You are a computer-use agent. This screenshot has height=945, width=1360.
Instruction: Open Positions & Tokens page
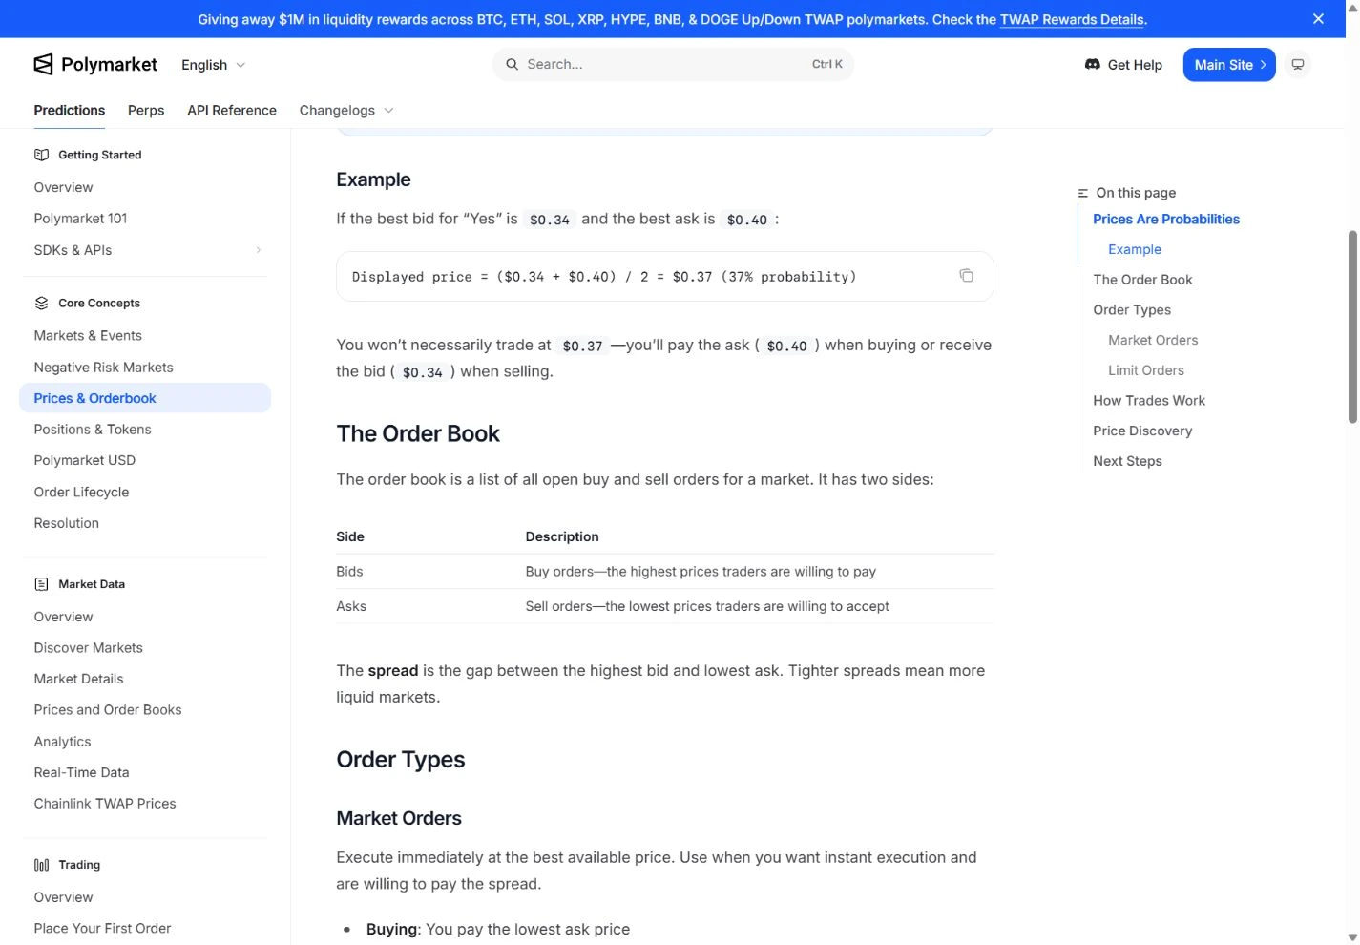93,430
